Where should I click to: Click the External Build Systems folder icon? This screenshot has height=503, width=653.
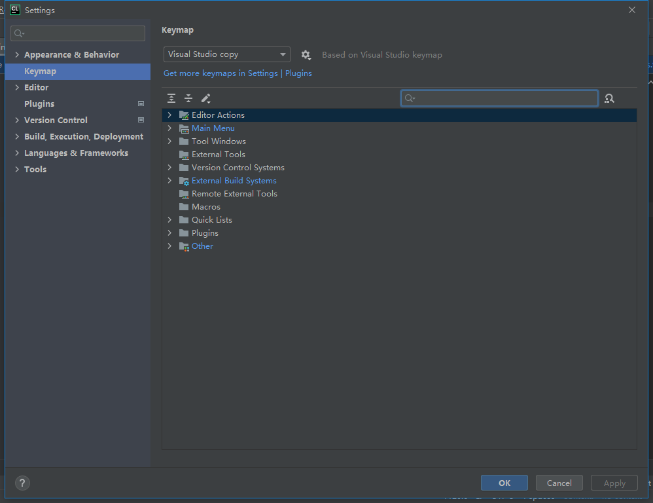[184, 181]
